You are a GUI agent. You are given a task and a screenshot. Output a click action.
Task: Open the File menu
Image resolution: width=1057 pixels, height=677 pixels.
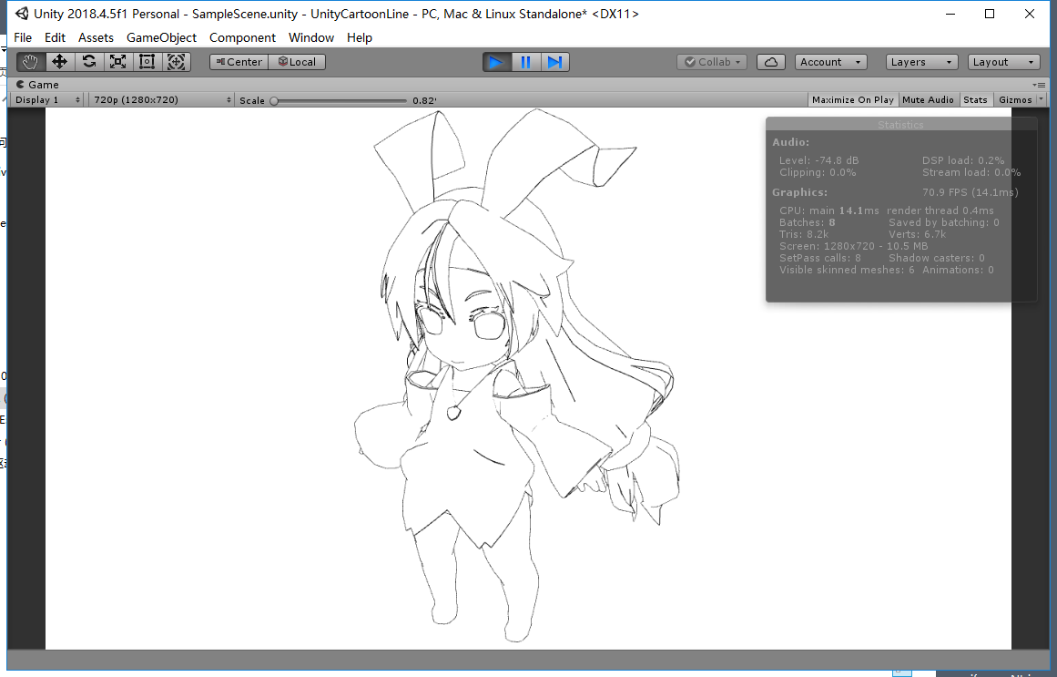click(23, 37)
